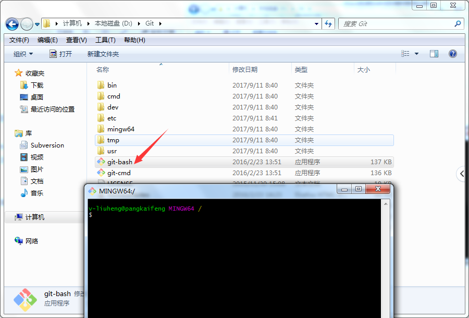Screen dimensions: 469x318
Task: Toggle the preview pane icon
Action: tap(434, 54)
